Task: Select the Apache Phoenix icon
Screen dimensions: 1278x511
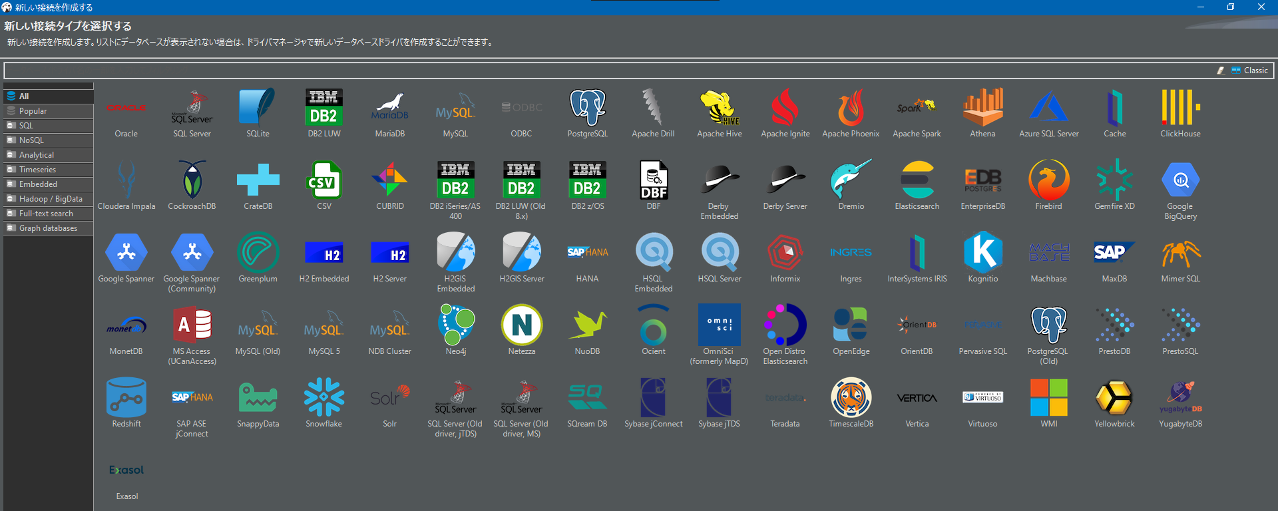Action: (851, 108)
